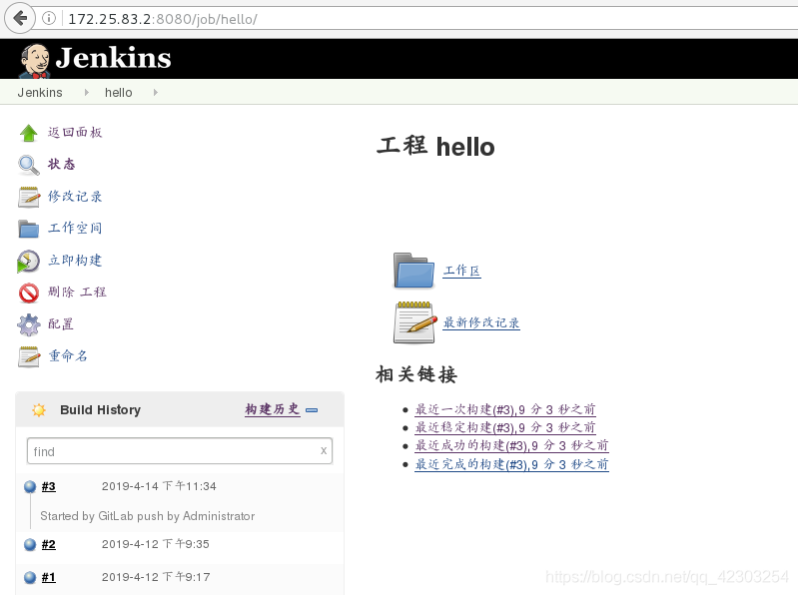
Task: Open 最近完成的构建(#3) link
Action: pyautogui.click(x=511, y=464)
